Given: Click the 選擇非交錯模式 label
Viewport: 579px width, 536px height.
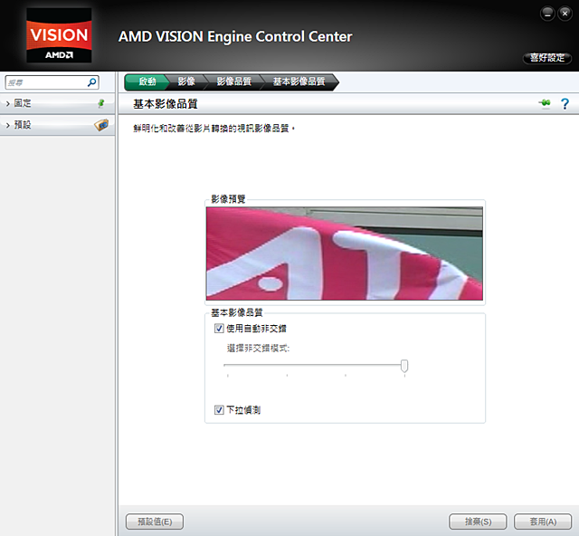Looking at the screenshot, I should [258, 349].
